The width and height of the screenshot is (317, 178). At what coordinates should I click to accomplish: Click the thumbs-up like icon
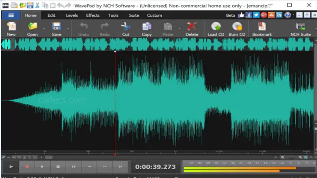click(x=241, y=15)
